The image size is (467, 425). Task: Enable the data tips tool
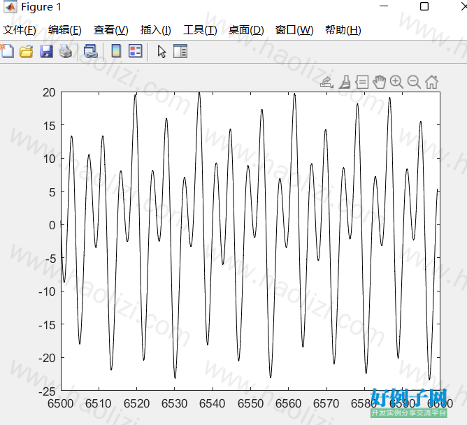(362, 82)
